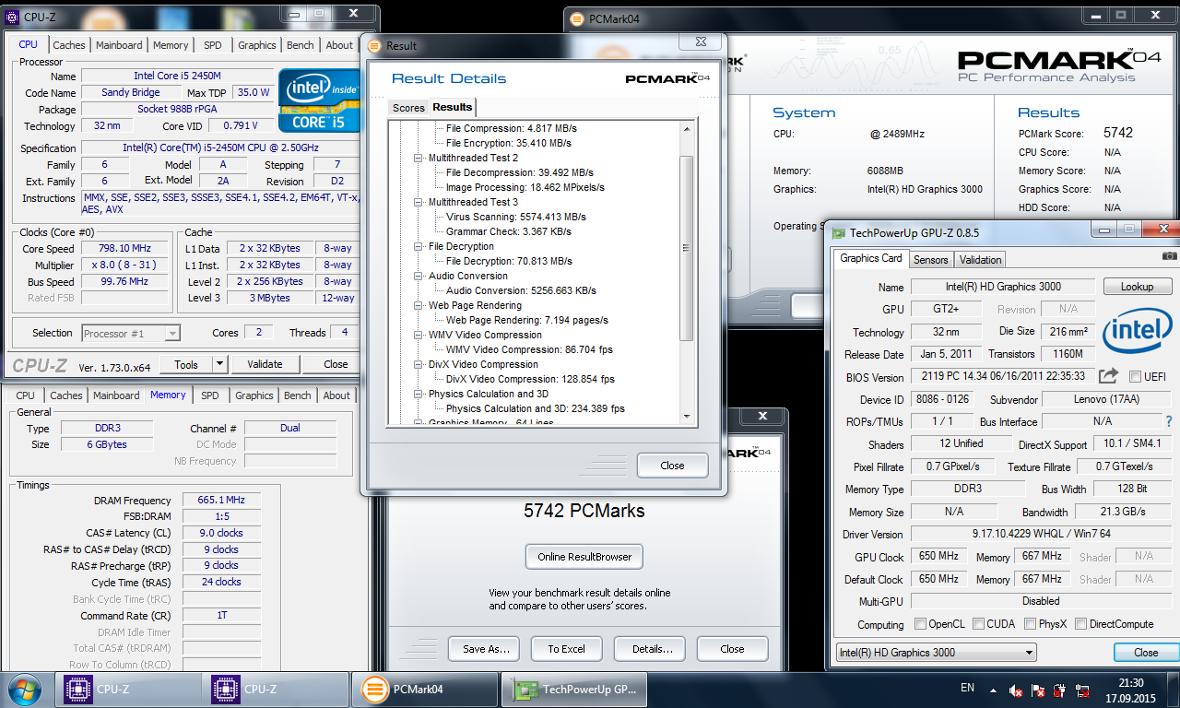Click the EN language indicator
Image resolution: width=1180 pixels, height=708 pixels.
tap(967, 688)
